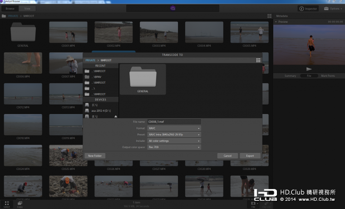Switch to the Browse tab

click(x=10, y=9)
